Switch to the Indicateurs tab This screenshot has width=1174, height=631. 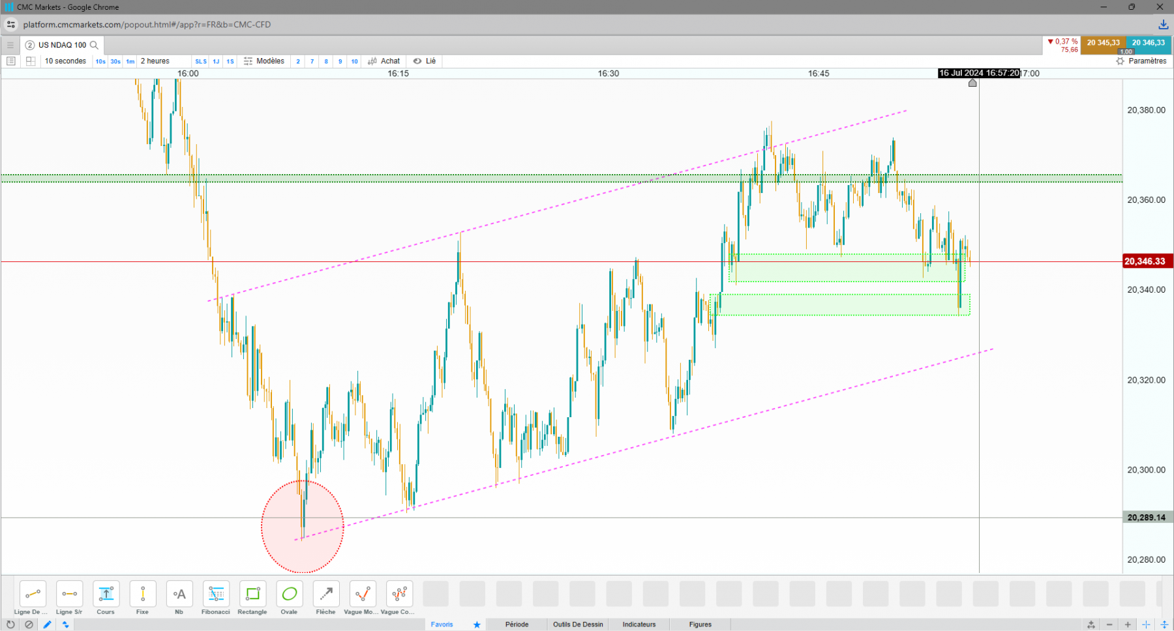click(x=639, y=624)
